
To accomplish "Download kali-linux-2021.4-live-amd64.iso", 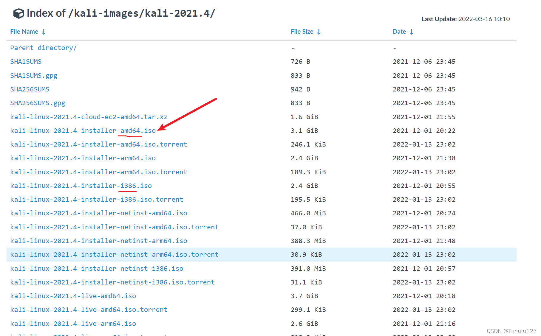I will tap(73, 296).
